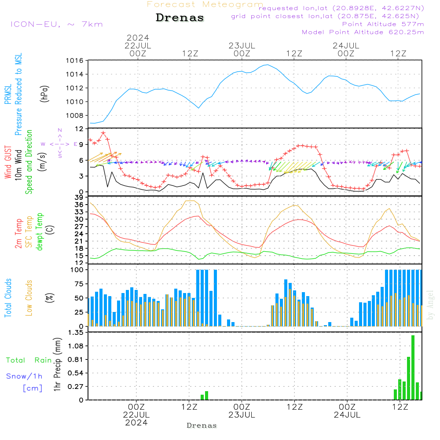440x440 pixels.
Task: Click the green dewpt Temp legend label
Action: coord(40,232)
